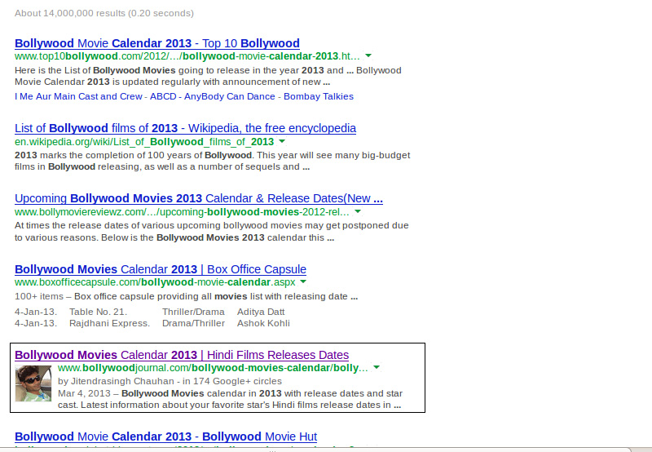The height and width of the screenshot is (452, 652).
Task: Click the 'Aditya Datt' table cell
Action: [x=261, y=312]
